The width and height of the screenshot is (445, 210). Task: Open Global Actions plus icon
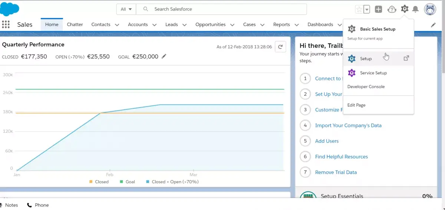(378, 9)
